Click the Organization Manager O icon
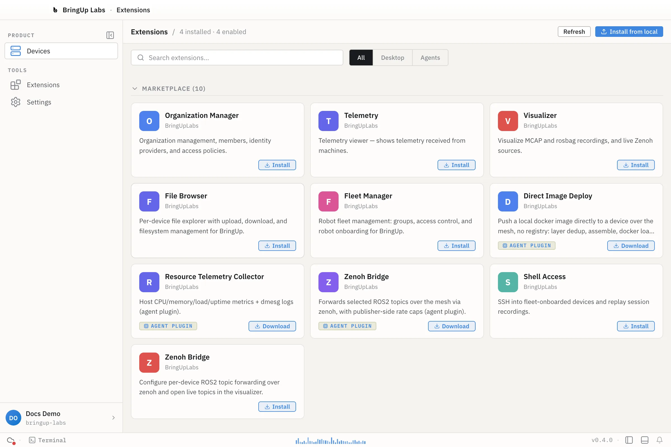The image size is (671, 447). click(149, 121)
